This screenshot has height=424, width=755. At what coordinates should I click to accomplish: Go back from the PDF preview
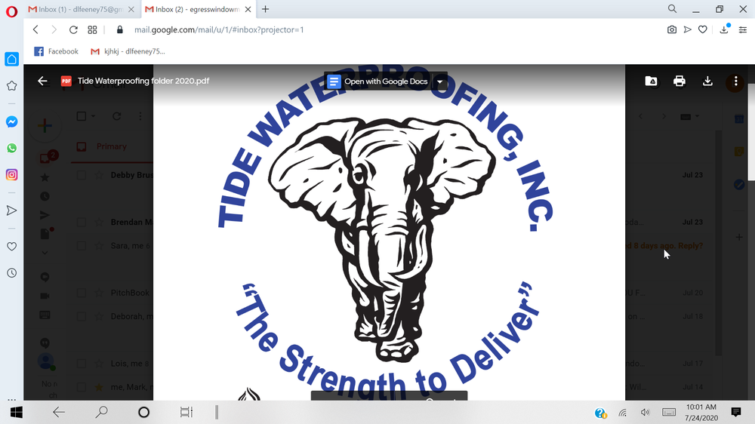pos(42,81)
